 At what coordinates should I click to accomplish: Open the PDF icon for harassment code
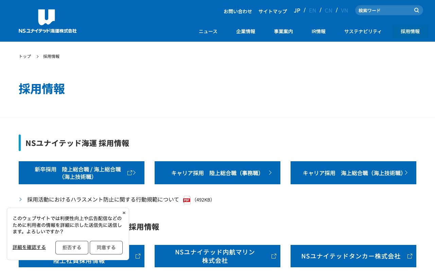(x=187, y=200)
